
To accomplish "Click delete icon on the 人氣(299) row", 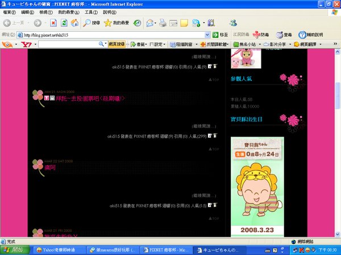I will (x=215, y=136).
